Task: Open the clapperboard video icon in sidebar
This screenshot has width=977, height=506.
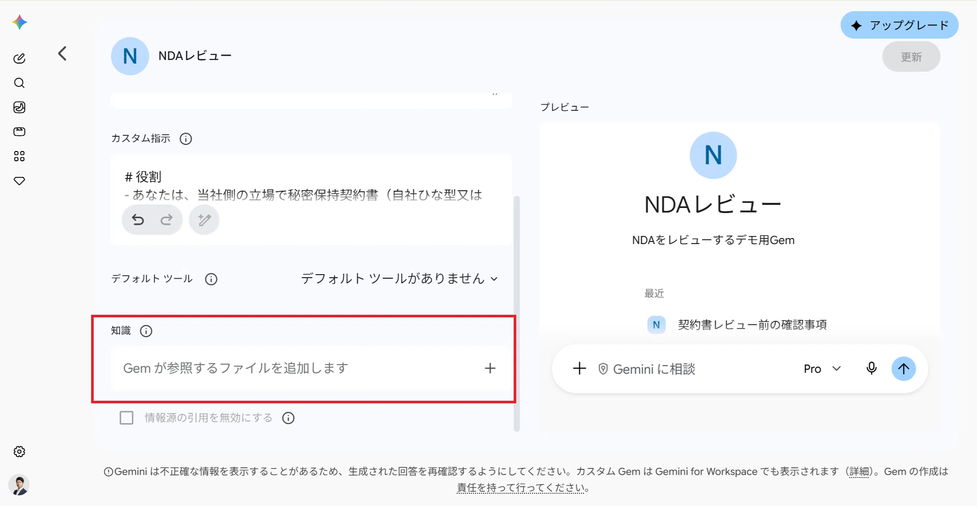Action: 19,132
